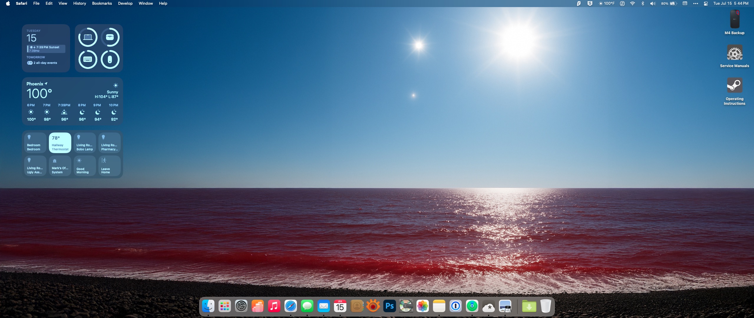754x318 pixels.
Task: Open Control Center from menu bar
Action: click(706, 4)
